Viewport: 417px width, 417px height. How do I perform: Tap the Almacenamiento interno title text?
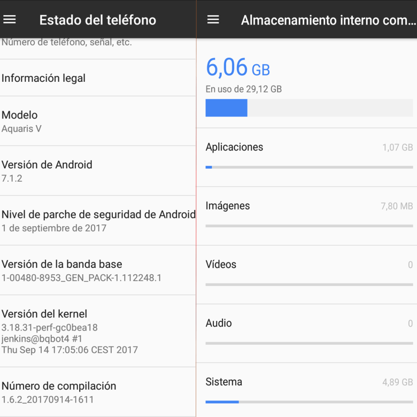coord(329,20)
